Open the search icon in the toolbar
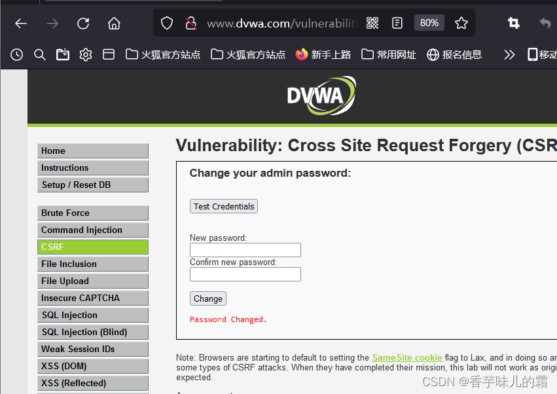The height and width of the screenshot is (394, 557). [39, 54]
